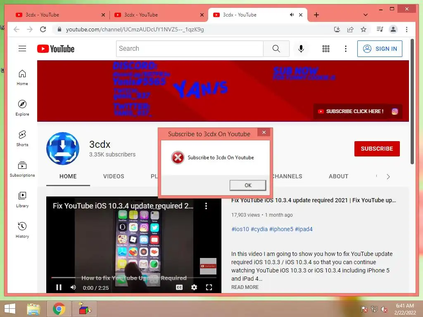Switch to the first 3cdx - YouTube tab
The width and height of the screenshot is (423, 317).
point(59,15)
